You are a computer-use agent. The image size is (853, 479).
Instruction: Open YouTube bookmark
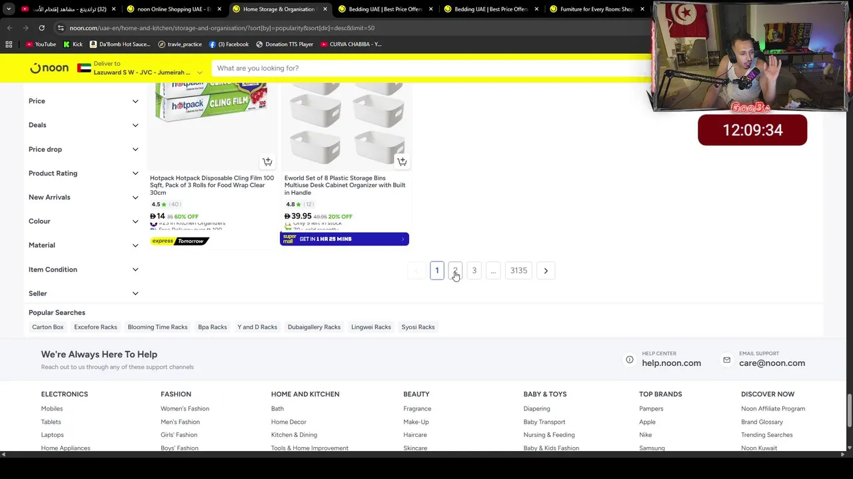click(x=41, y=44)
